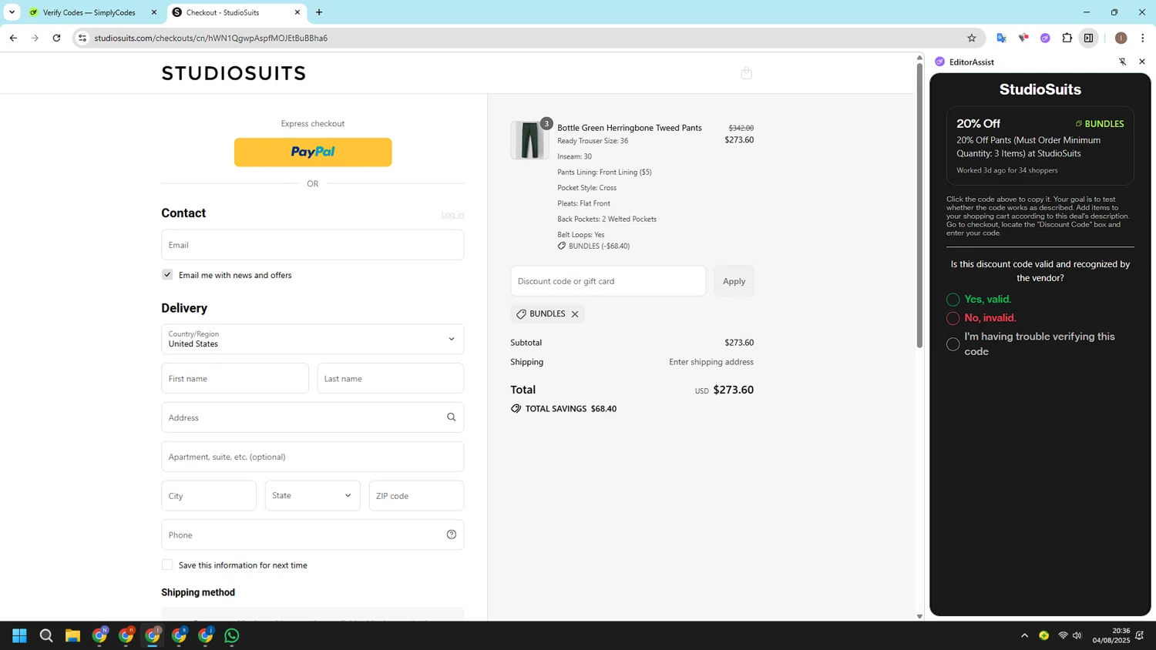Open the State dropdown
Screen dimensions: 1156x650
pos(312,495)
